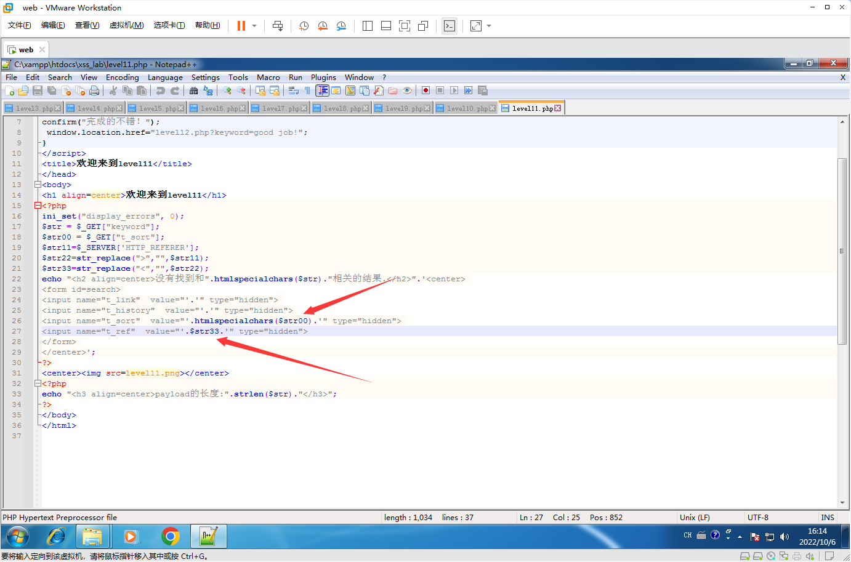Click the Save recorded macro icon

coord(482,90)
